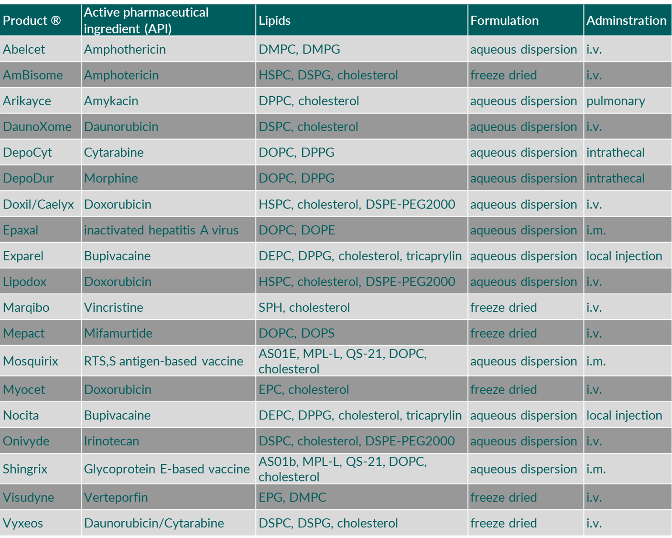Click the Product column header
This screenshot has width=672, height=538.
[32, 21]
